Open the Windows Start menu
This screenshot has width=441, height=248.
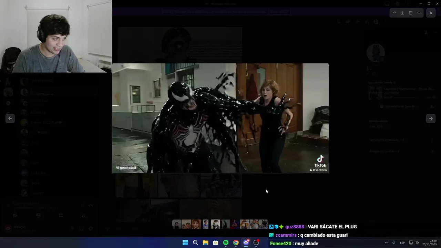tap(185, 243)
